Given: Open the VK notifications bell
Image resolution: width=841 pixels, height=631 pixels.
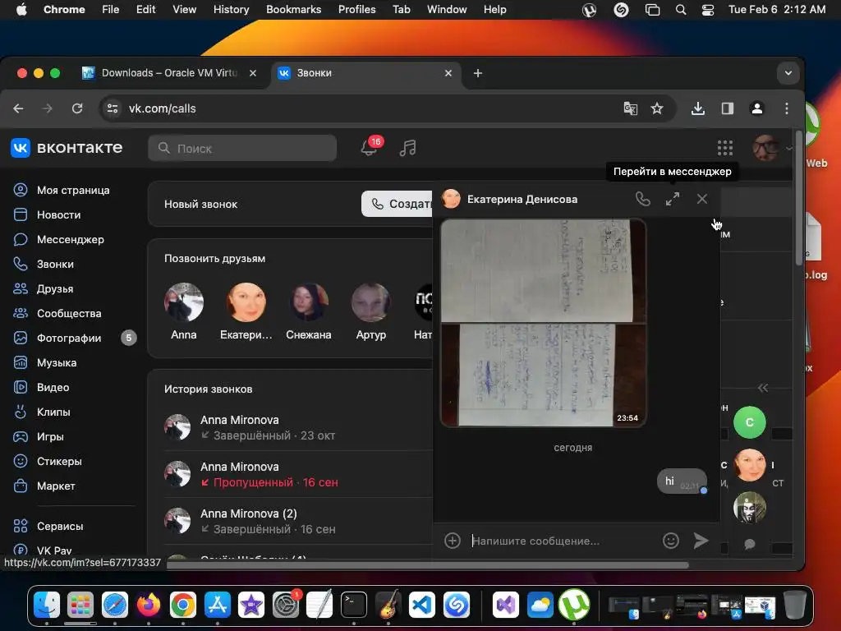Looking at the screenshot, I should coord(369,148).
